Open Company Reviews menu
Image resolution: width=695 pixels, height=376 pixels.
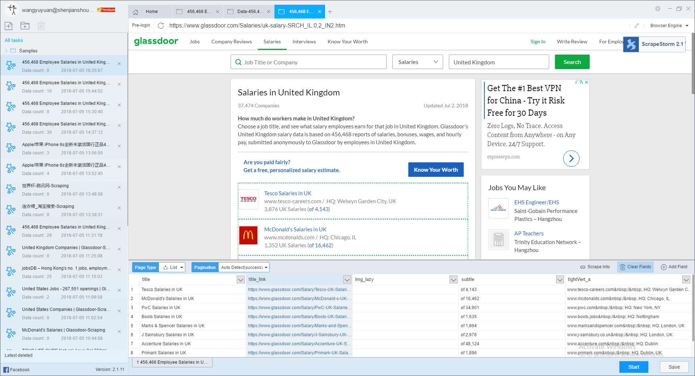tap(232, 42)
